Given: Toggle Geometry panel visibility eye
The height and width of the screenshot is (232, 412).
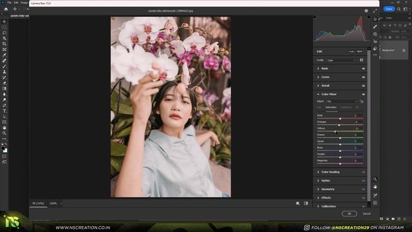Looking at the screenshot, I should 363,189.
